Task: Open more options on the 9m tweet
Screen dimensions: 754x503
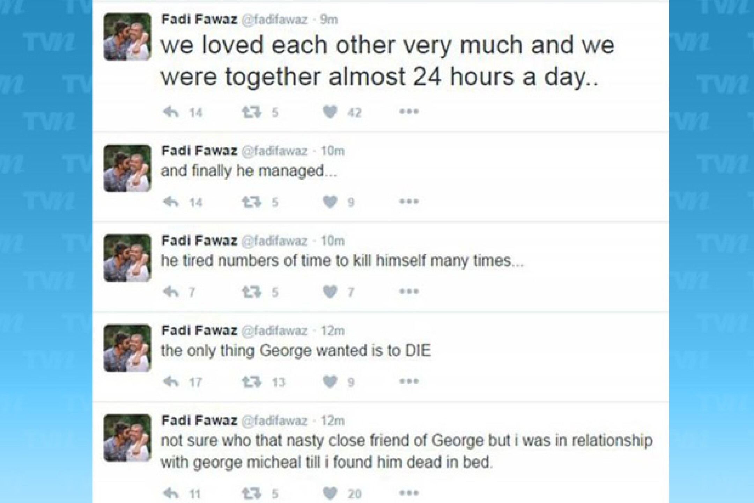Action: (x=409, y=112)
